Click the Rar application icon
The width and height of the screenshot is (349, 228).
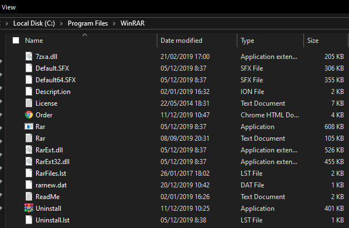(29, 126)
